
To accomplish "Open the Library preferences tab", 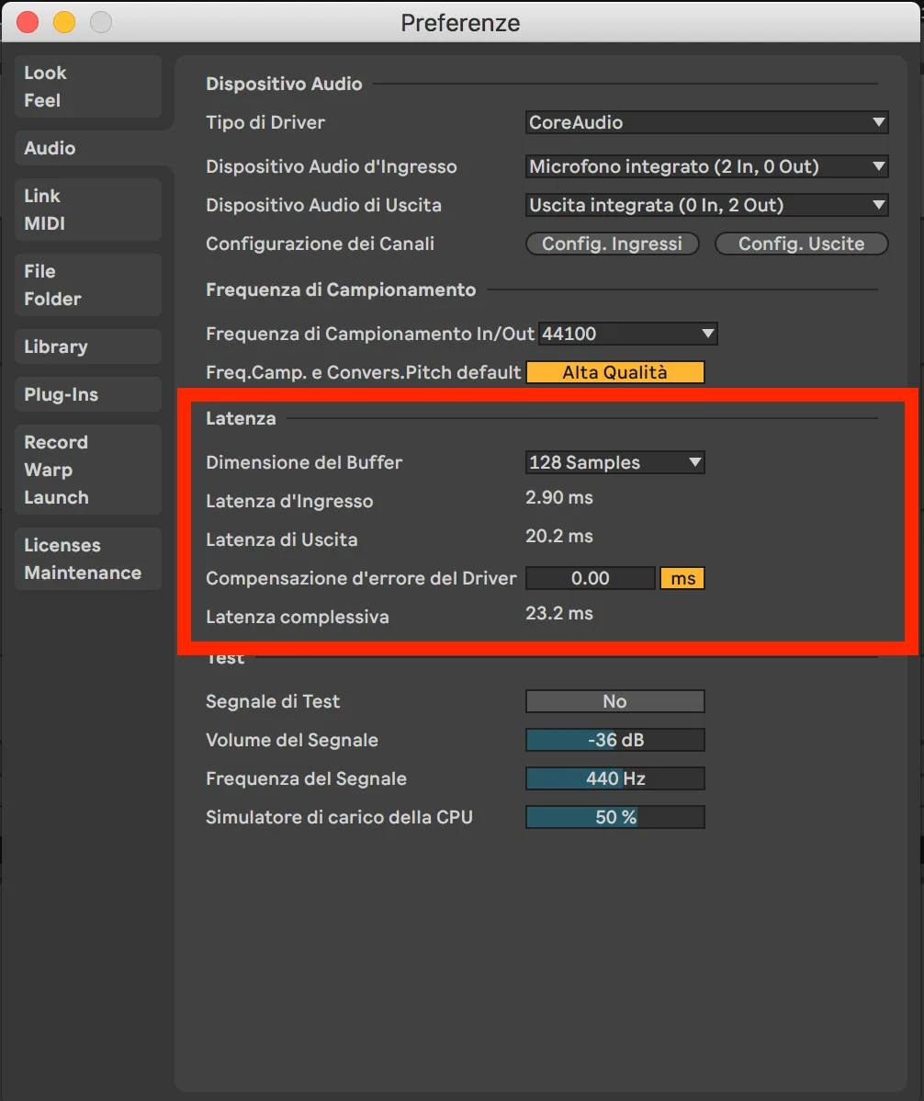I will point(88,346).
